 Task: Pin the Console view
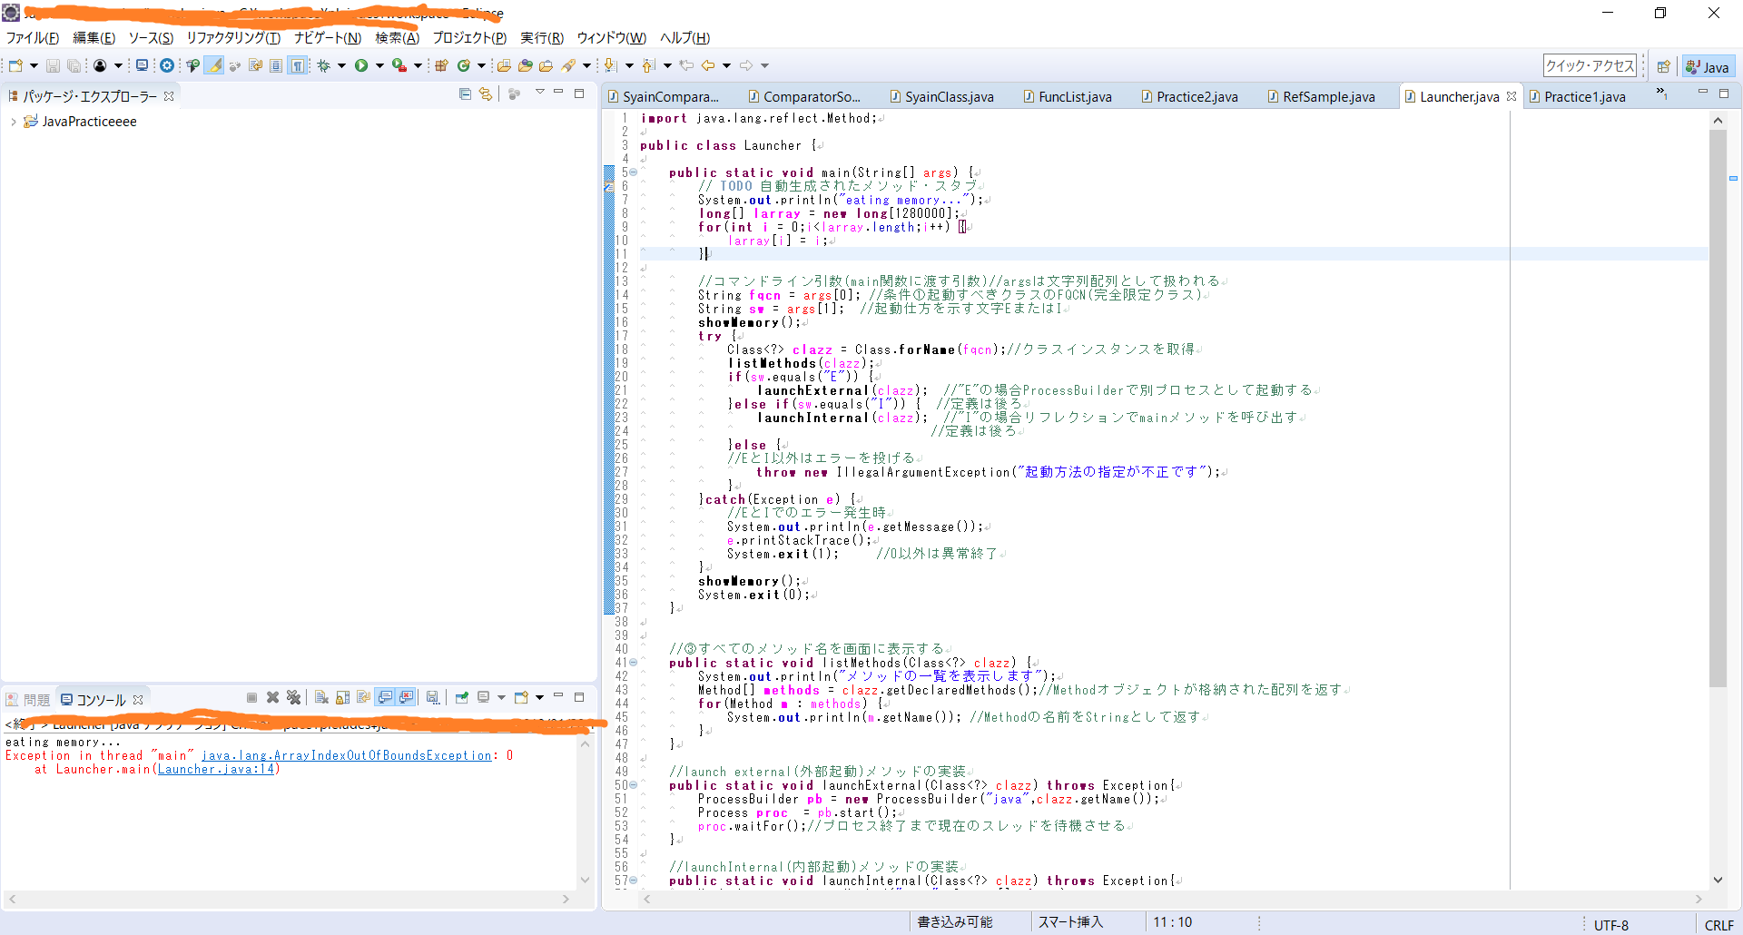coord(461,697)
